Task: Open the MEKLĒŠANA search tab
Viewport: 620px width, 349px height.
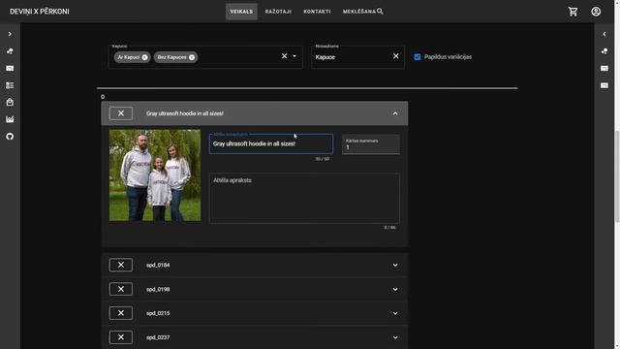Action: click(362, 12)
